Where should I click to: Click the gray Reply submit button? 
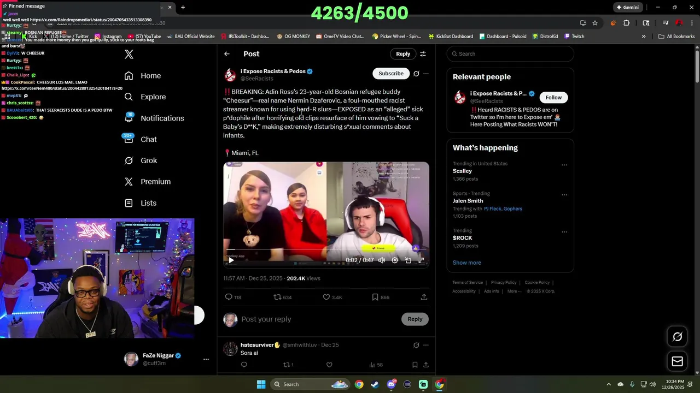tap(415, 319)
